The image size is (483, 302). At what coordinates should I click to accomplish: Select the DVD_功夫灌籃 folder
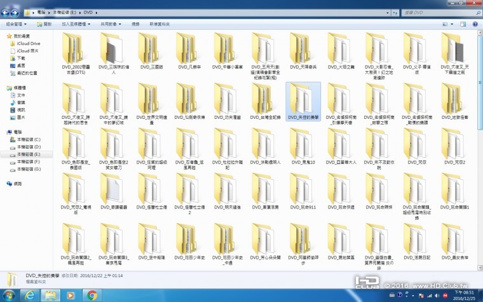pos(228,102)
